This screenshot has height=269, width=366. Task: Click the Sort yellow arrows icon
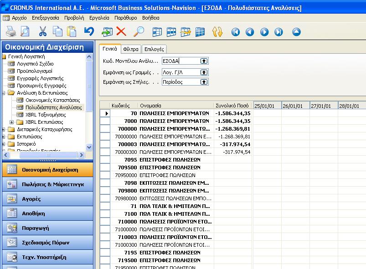tap(217, 32)
